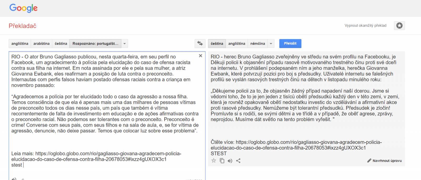Select Rozpoznáno: portugalština source tab

[x=95, y=43]
